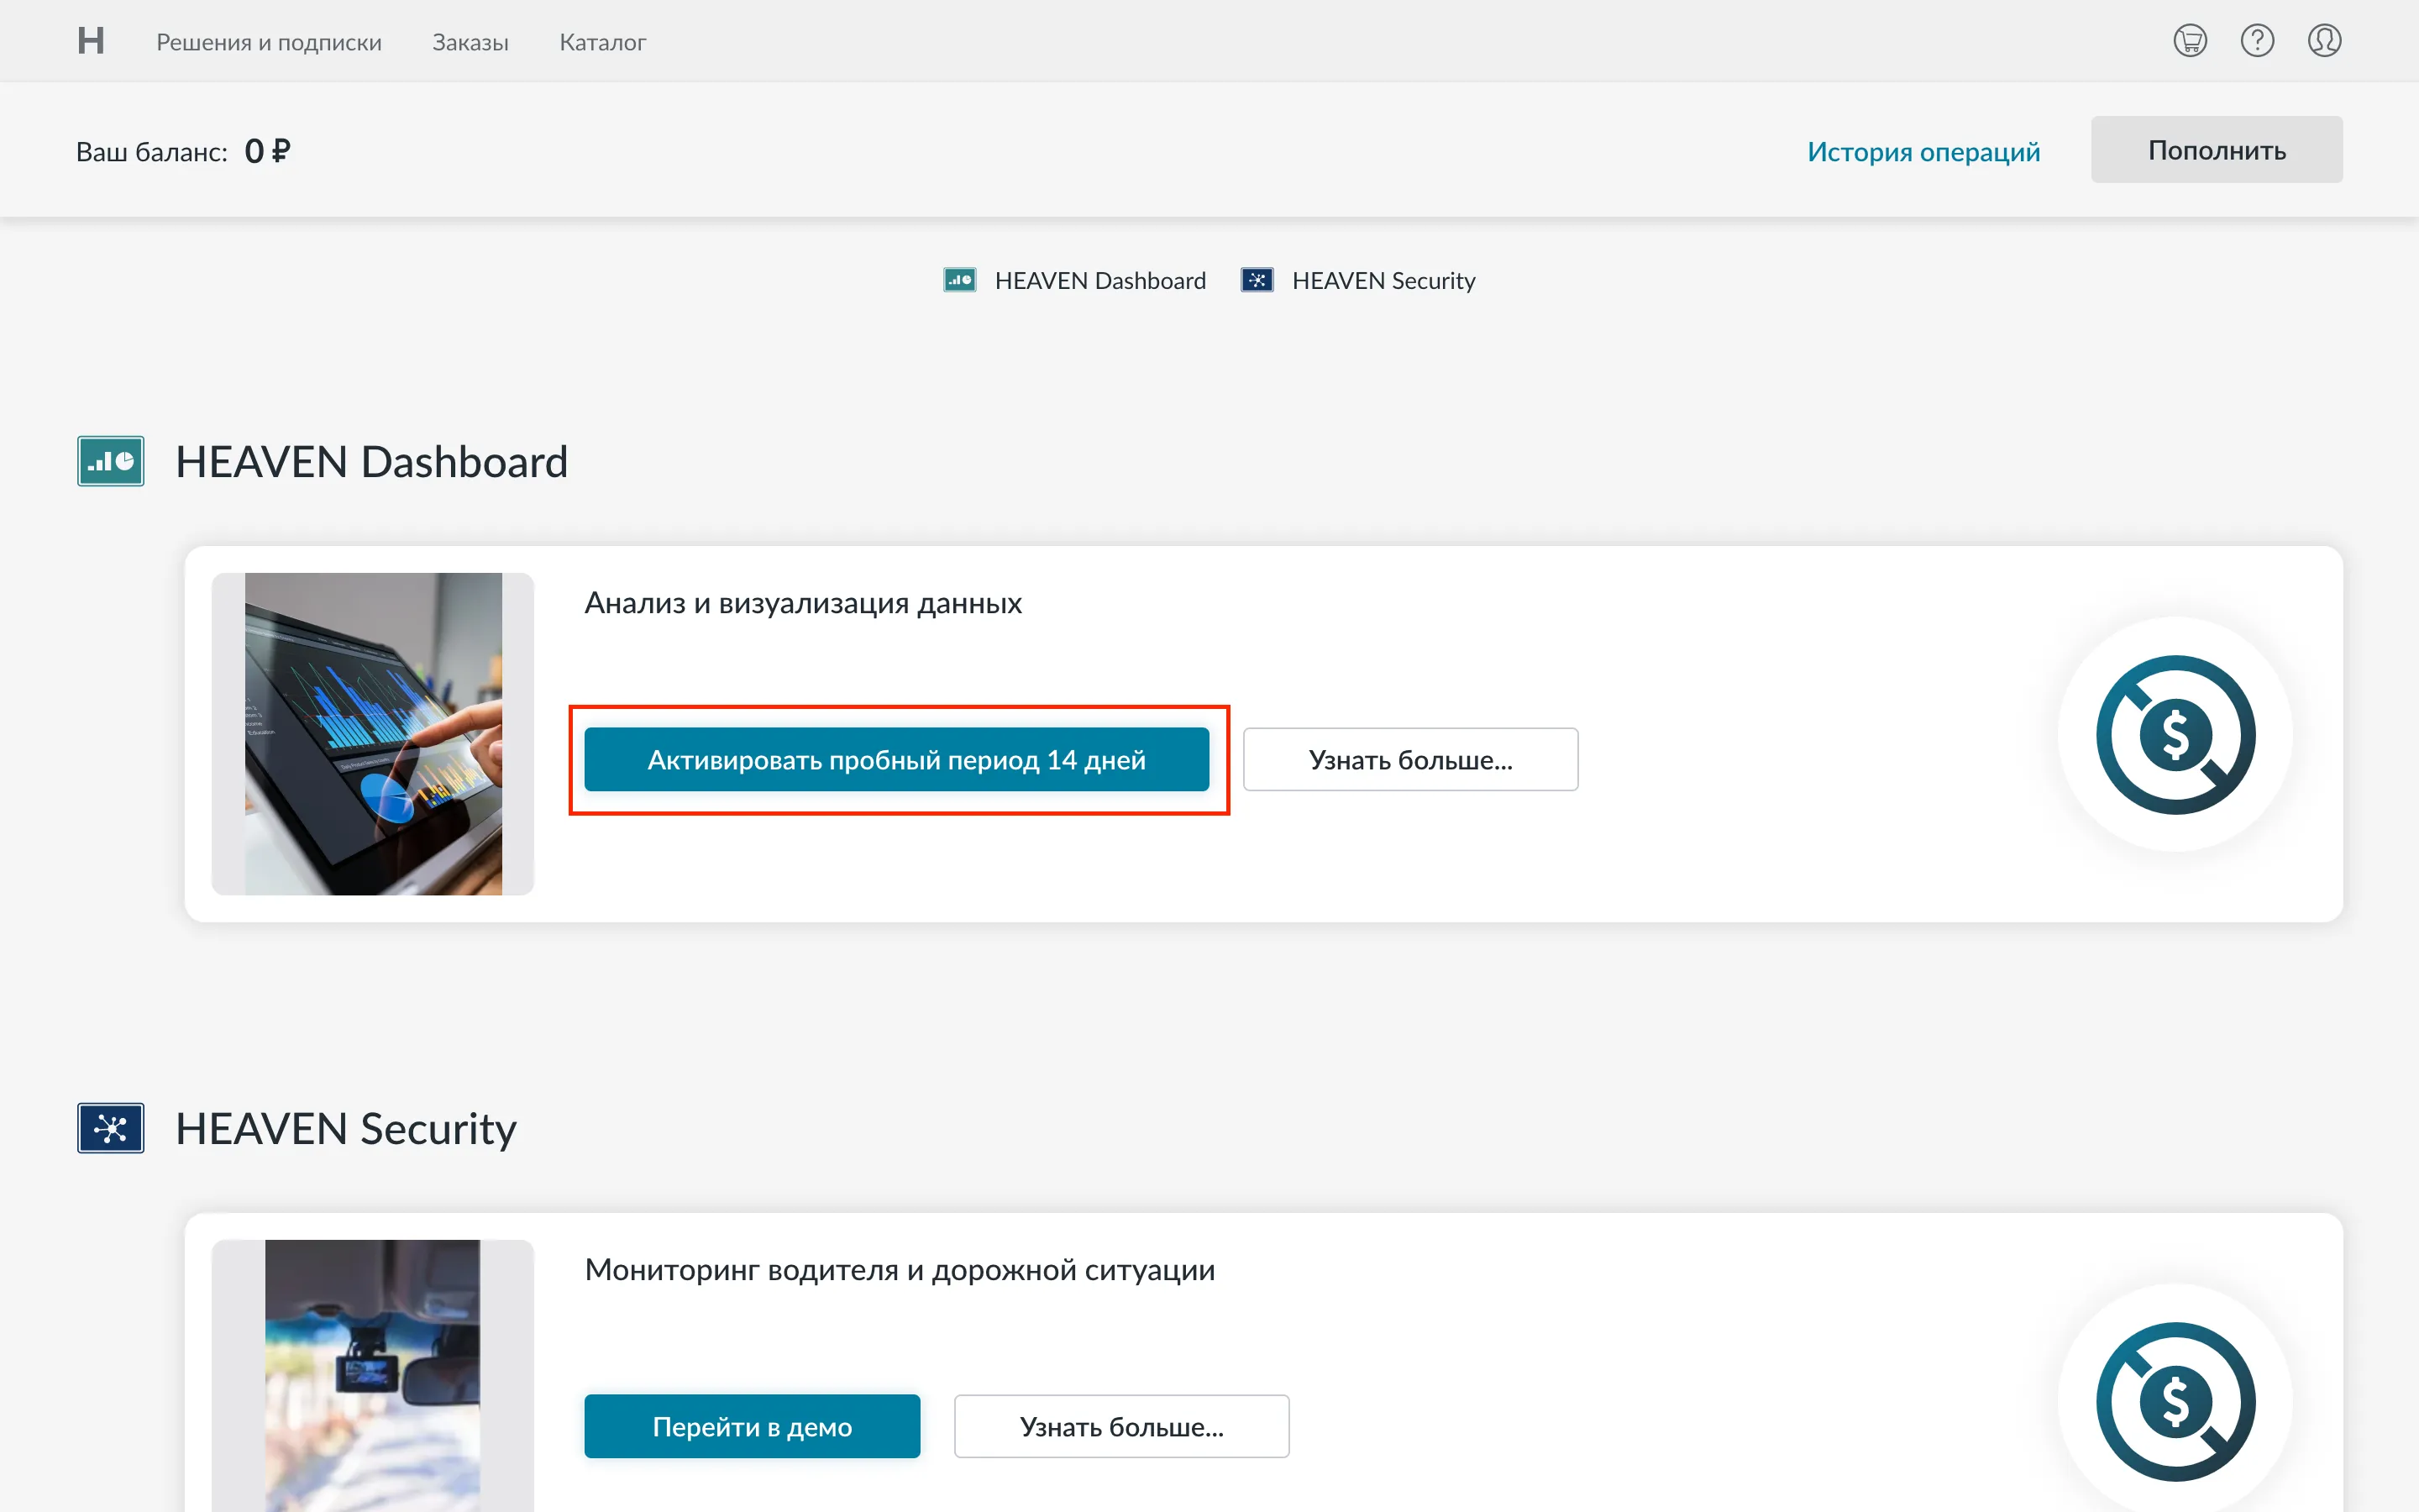Screen dimensions: 2419x1512
Task: Click free-price dollar icon on Dashboard card
Action: (x=2175, y=735)
